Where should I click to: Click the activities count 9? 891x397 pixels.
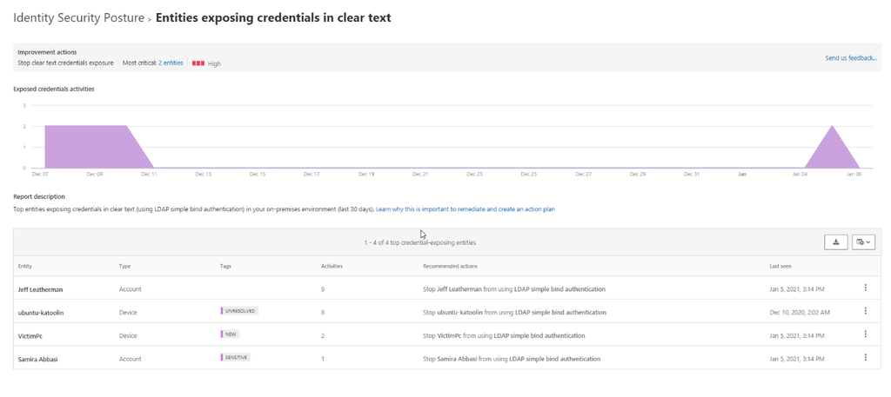coord(323,289)
